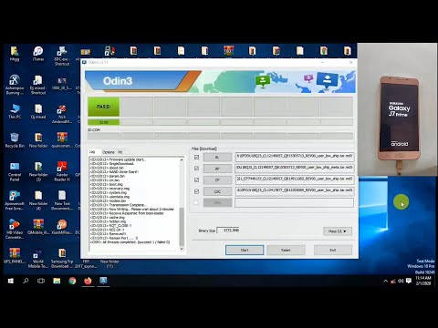Click the AP firmware file path field
This screenshot has height=328, width=438.
295,169
